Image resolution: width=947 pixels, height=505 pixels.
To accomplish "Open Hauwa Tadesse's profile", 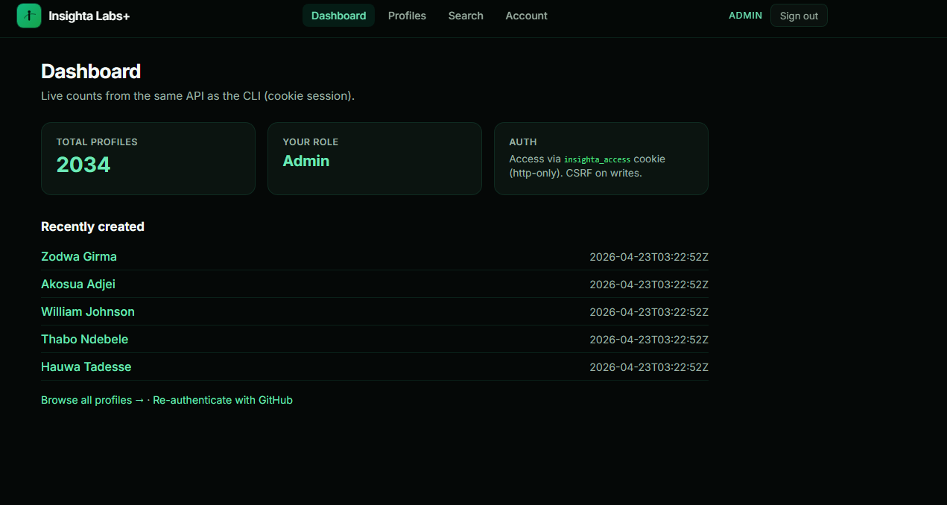I will point(86,366).
